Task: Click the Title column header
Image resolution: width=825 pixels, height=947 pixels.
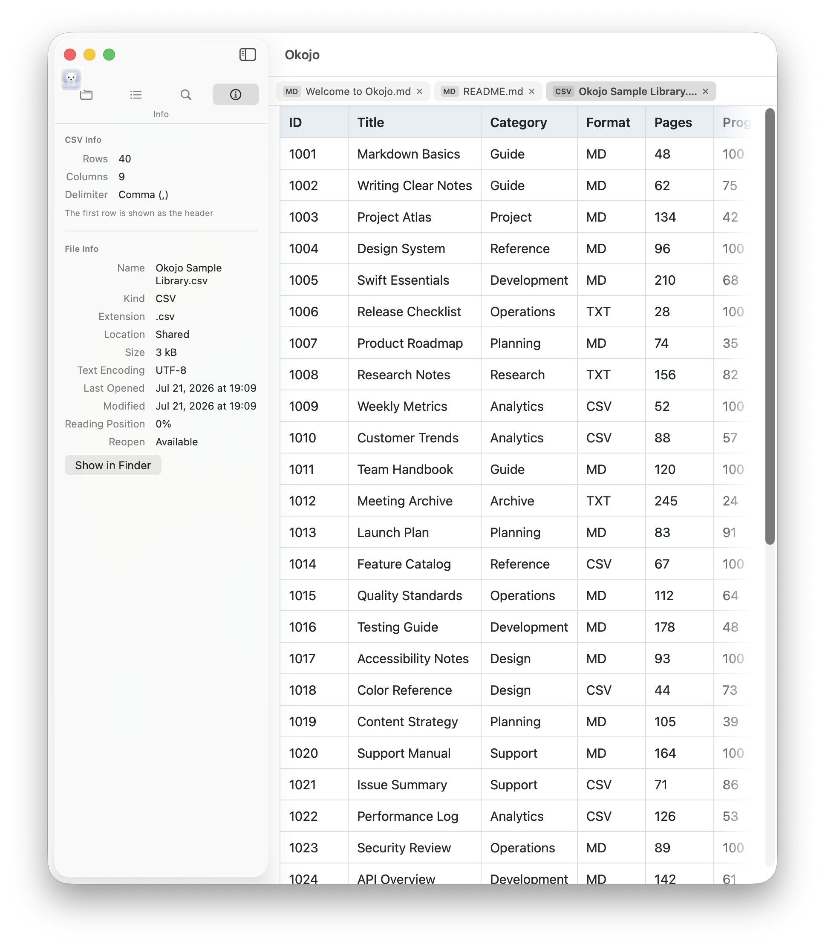Action: click(x=414, y=122)
